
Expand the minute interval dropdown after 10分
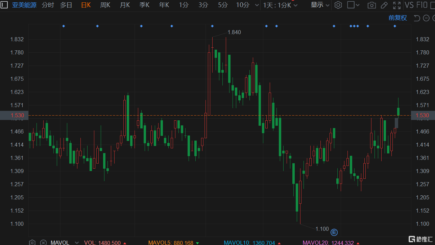(x=257, y=5)
